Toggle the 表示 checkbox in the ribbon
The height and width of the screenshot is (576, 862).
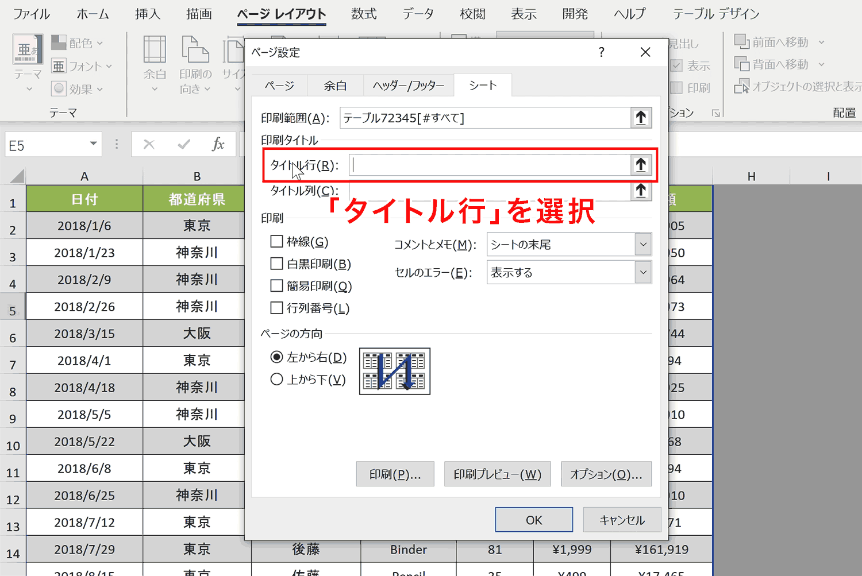(677, 65)
